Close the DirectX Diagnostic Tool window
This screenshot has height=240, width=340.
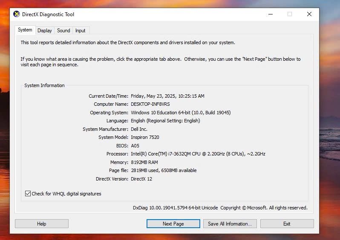point(309,14)
